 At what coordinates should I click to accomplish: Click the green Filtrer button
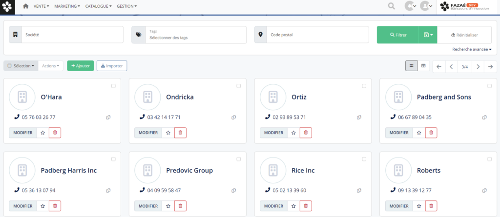[x=397, y=35]
